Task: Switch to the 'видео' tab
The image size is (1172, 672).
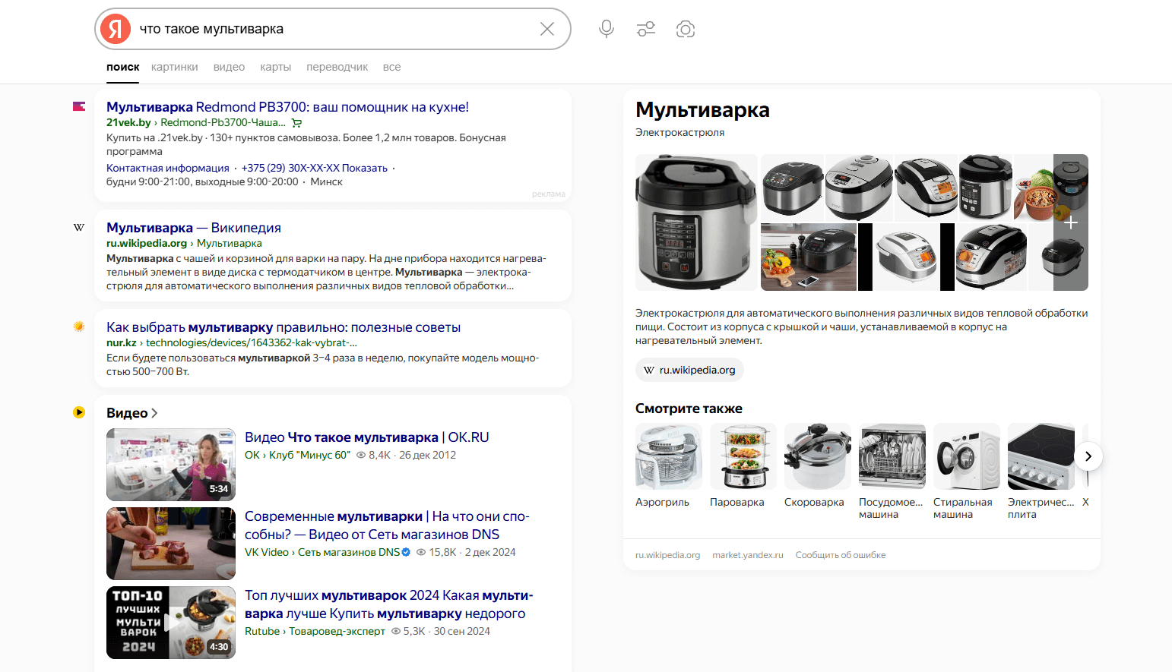Action: coord(229,67)
